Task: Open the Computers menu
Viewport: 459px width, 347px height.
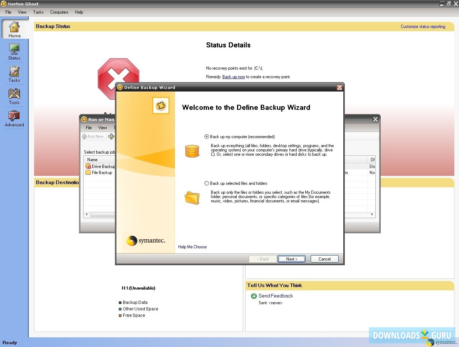Action: [x=59, y=12]
